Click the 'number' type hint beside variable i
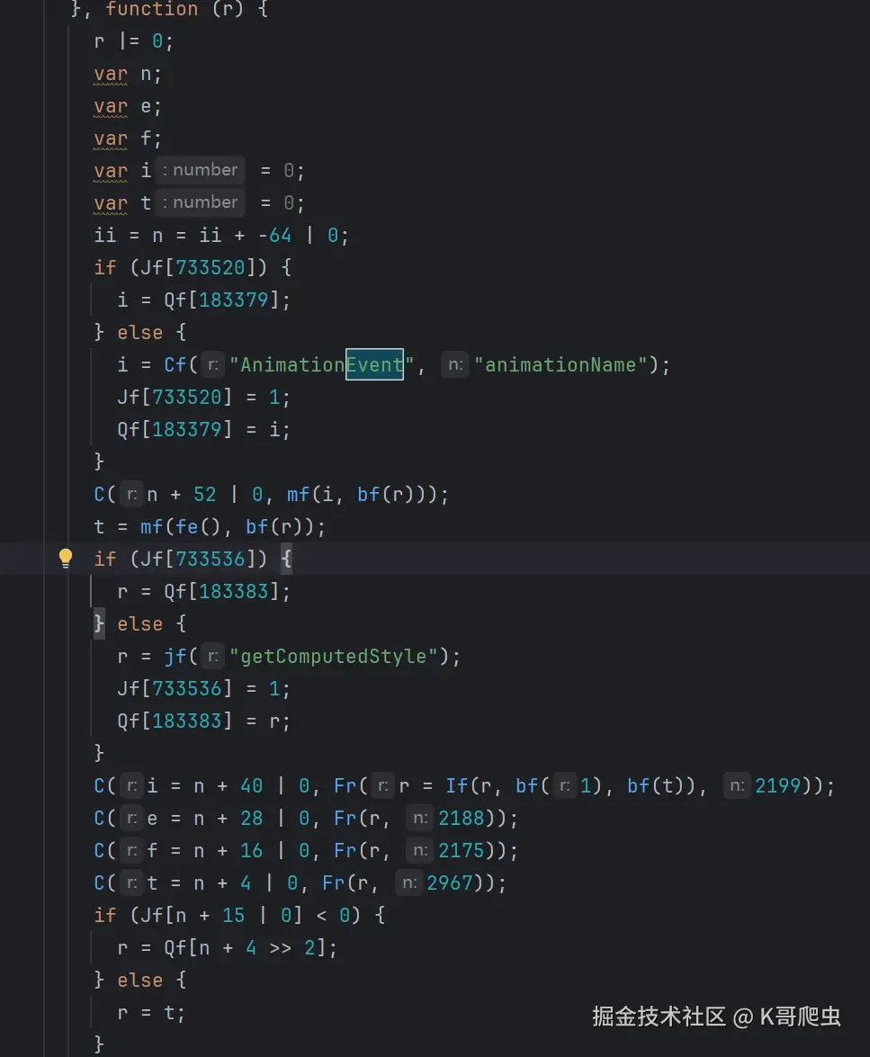 tap(200, 170)
